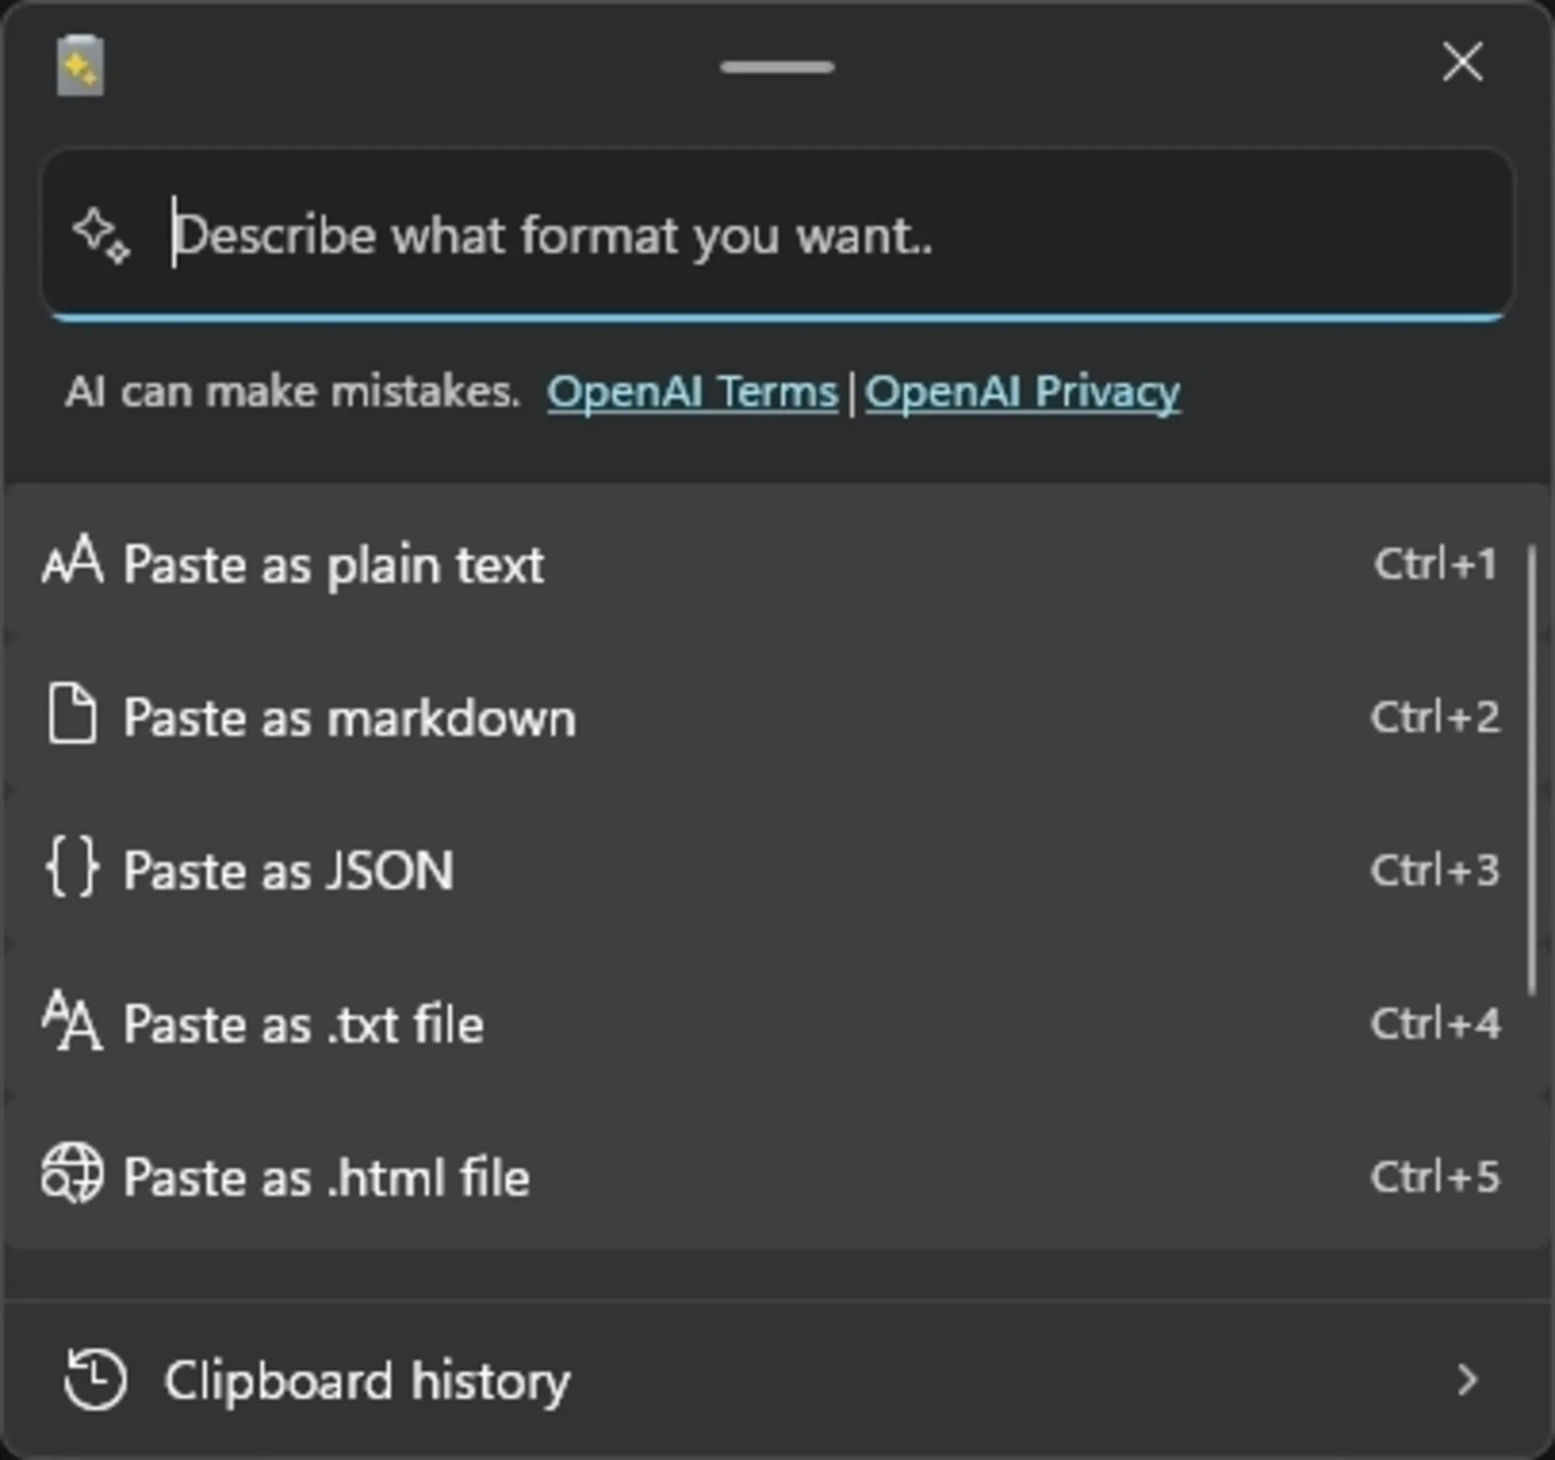Click the Advanced Paste clipboard app icon
Screen dimensions: 1555x1460
(79, 66)
